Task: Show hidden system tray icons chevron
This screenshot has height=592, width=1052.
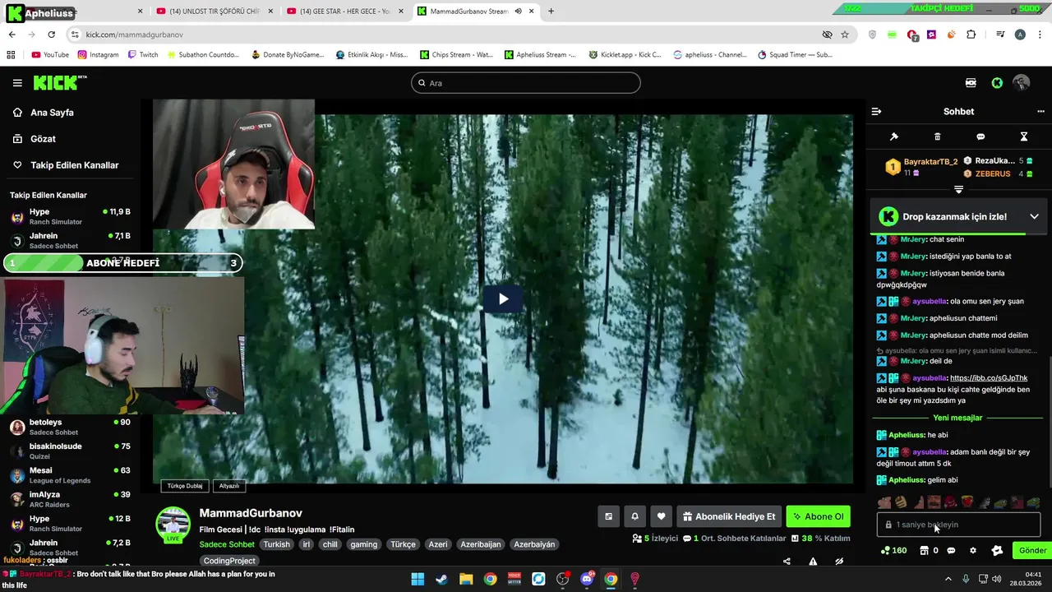Action: [x=948, y=579]
